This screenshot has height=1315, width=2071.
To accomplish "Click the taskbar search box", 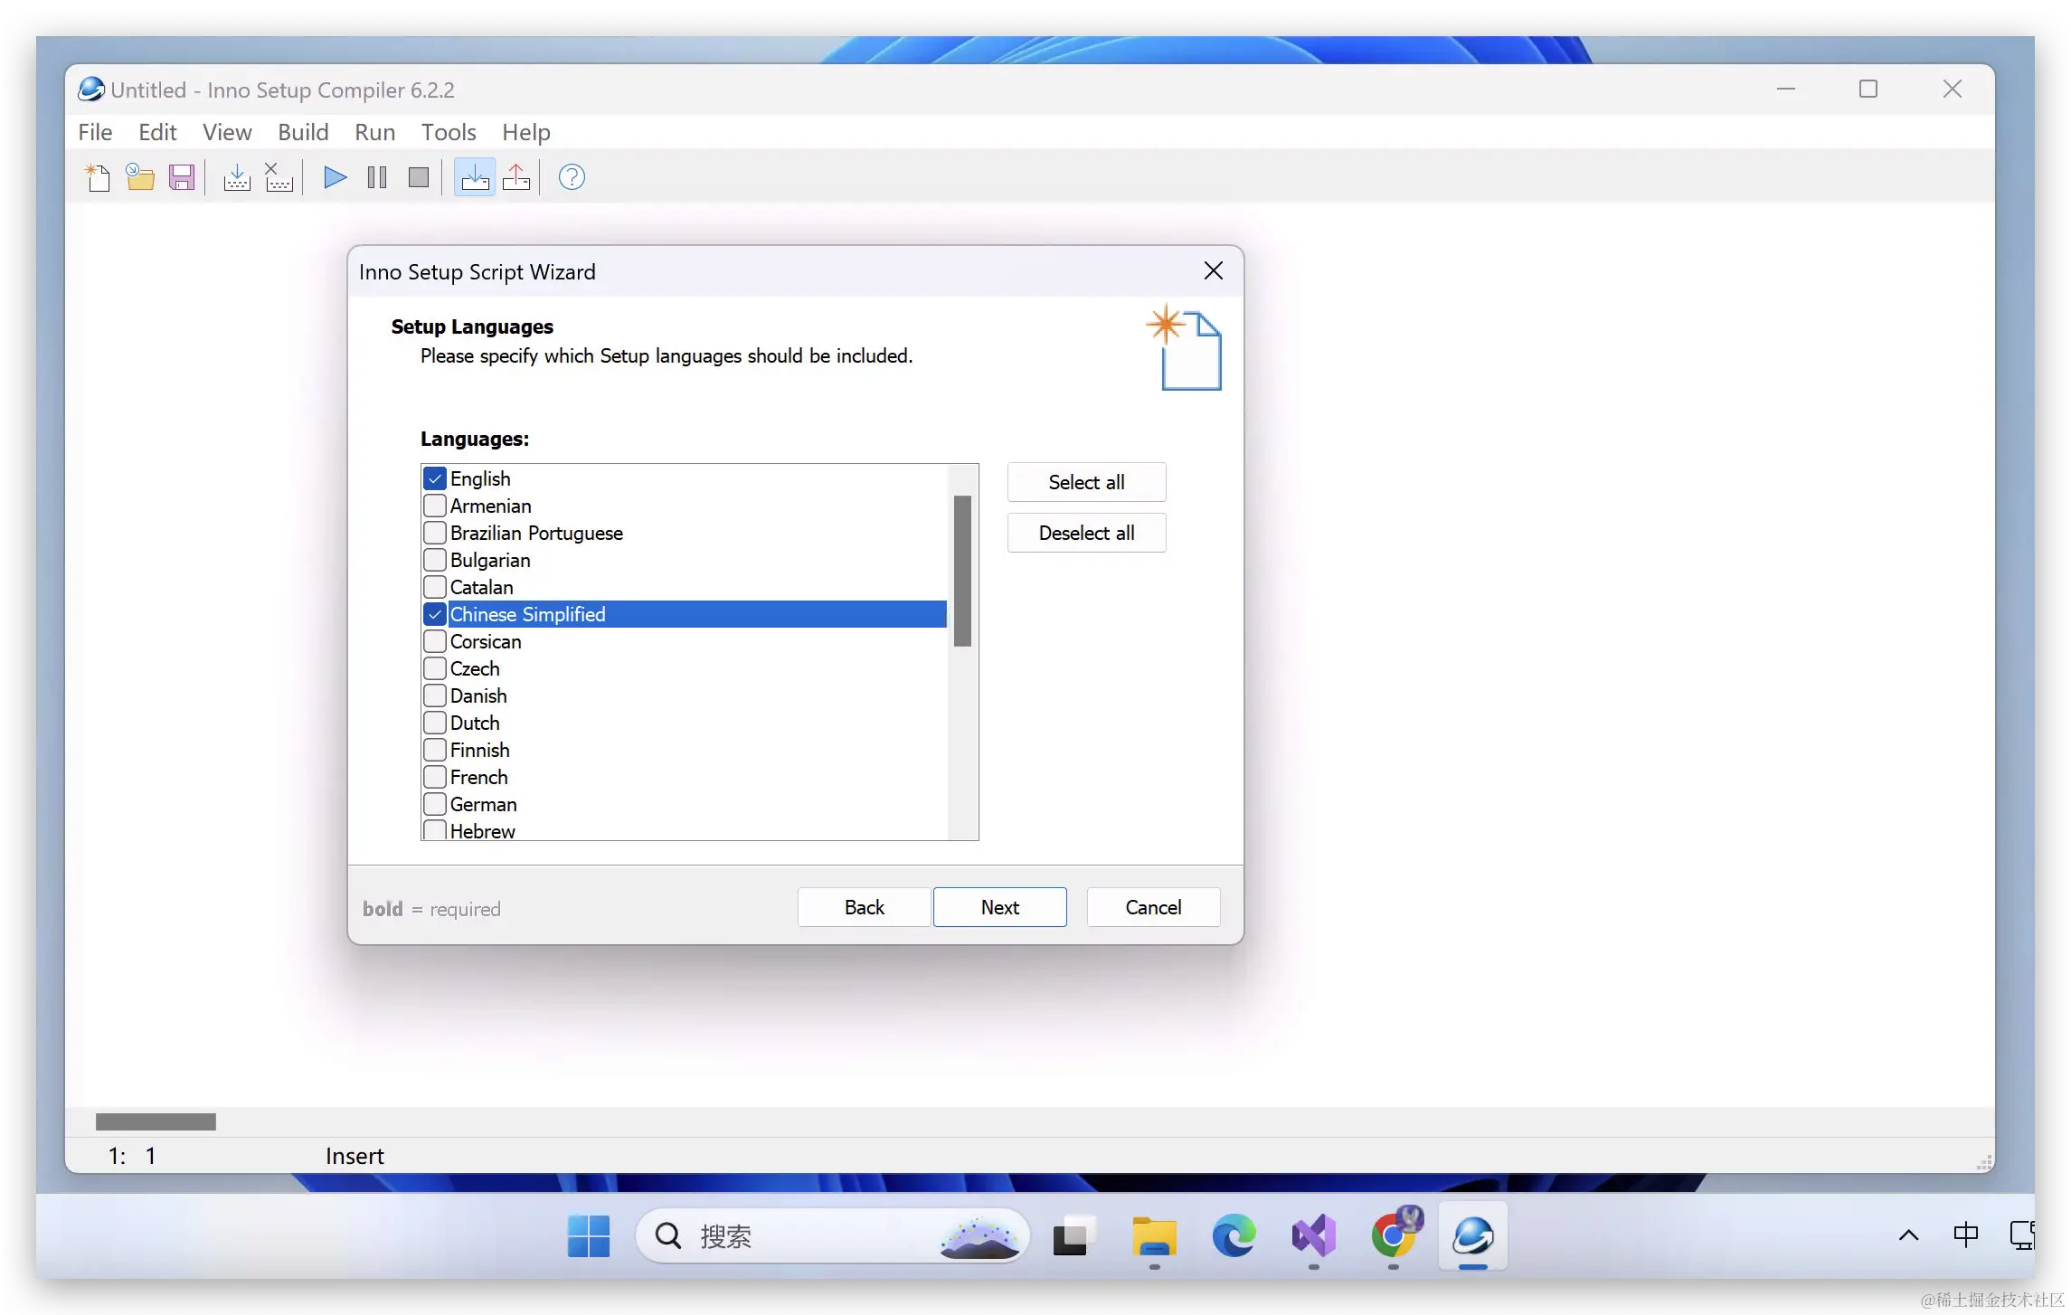I will pos(833,1235).
